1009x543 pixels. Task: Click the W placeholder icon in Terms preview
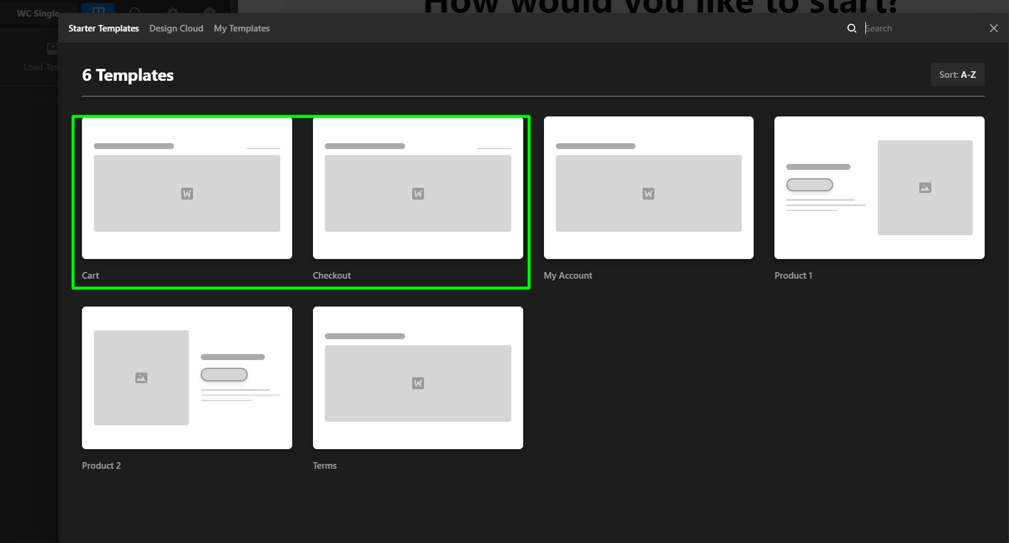click(418, 383)
